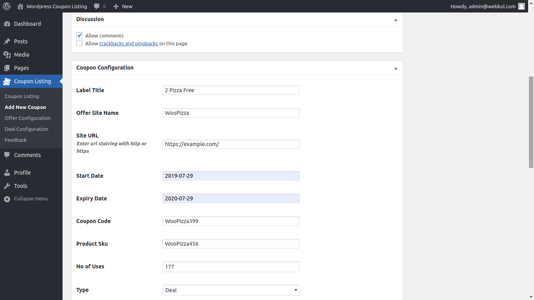Viewport: 534px width, 300px height.
Task: Click the Coupon Code input field
Action: 231,221
